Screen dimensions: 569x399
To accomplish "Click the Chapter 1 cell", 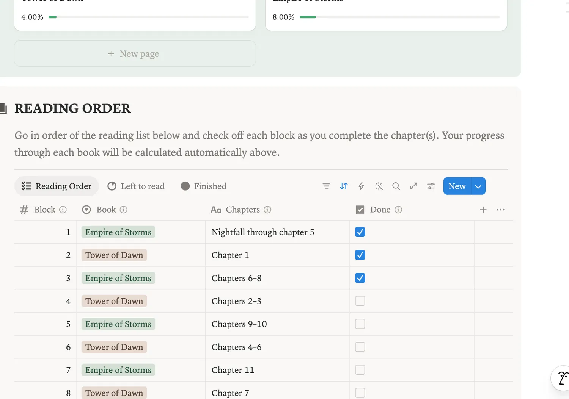I will 278,255.
